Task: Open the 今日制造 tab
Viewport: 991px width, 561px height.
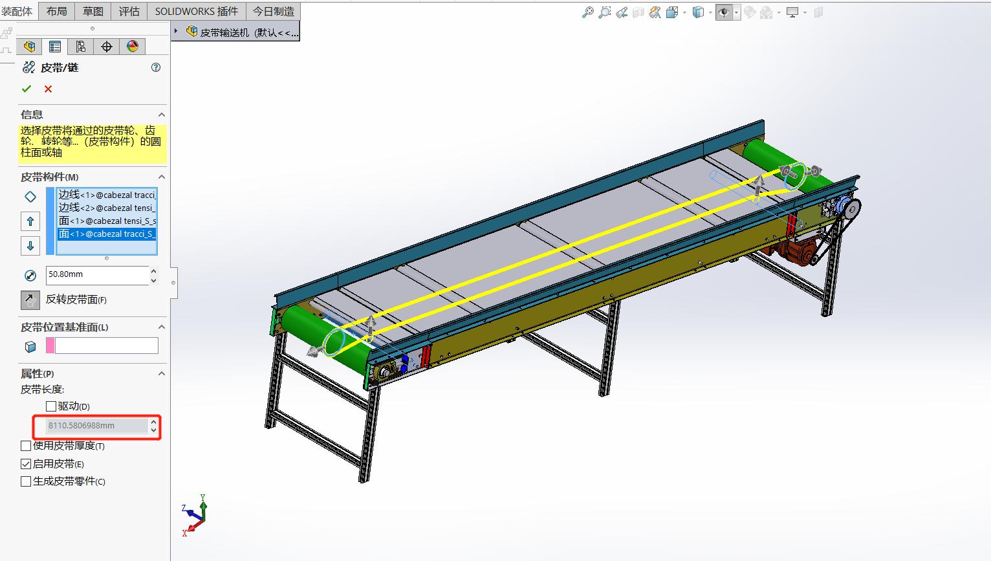Action: [274, 11]
